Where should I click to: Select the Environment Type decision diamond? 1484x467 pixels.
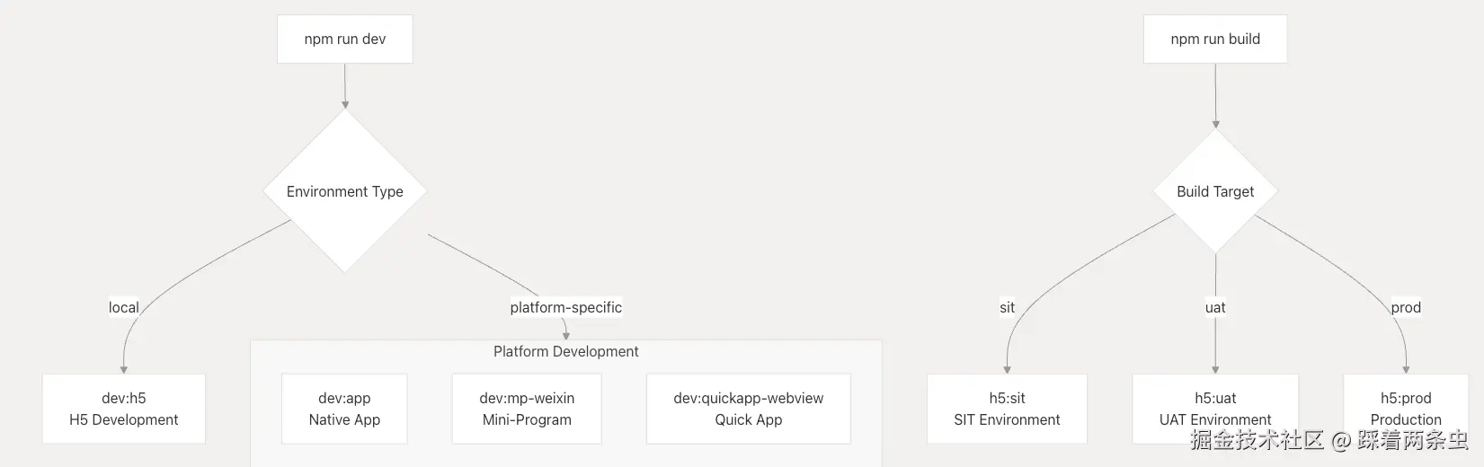345,191
